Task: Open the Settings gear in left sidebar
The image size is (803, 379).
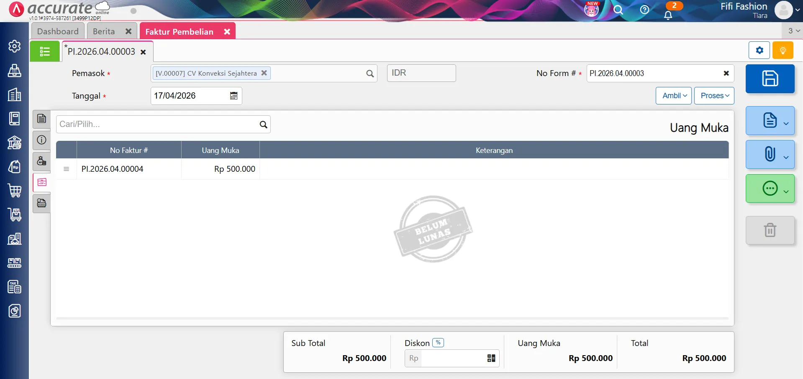Action: [15, 46]
